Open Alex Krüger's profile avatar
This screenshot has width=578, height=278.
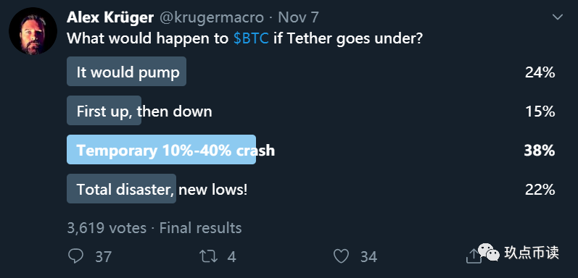(x=33, y=31)
